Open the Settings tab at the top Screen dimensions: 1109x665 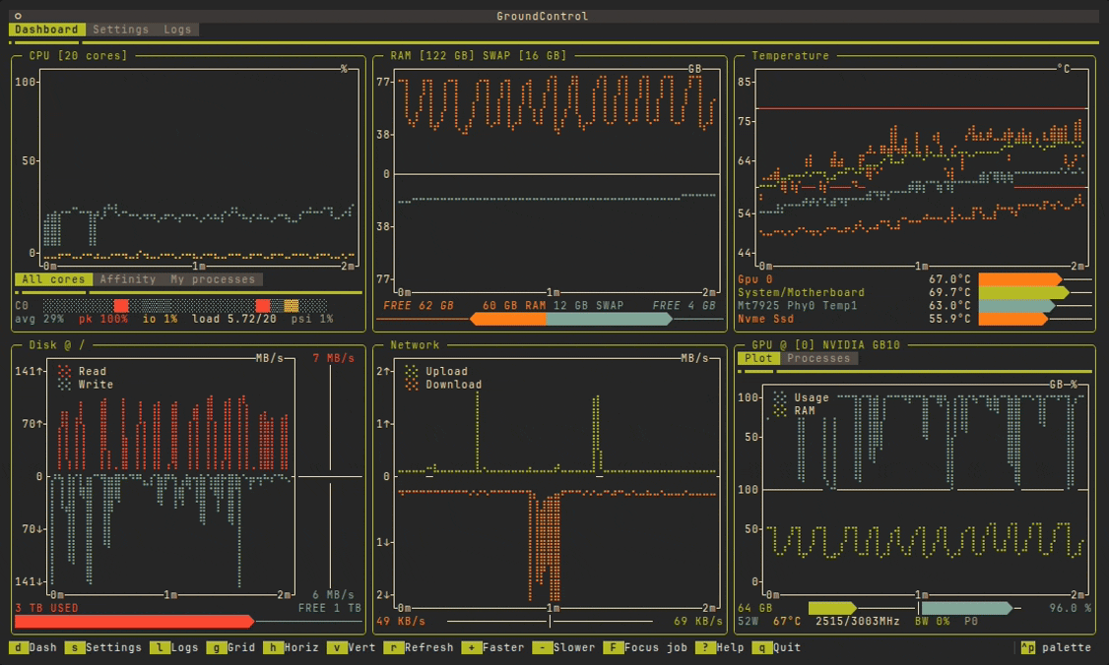pos(121,30)
